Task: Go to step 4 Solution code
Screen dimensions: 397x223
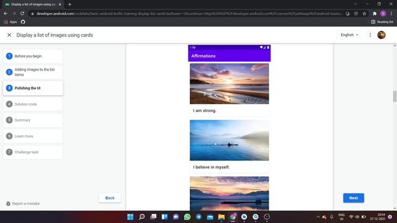Action: [33, 104]
